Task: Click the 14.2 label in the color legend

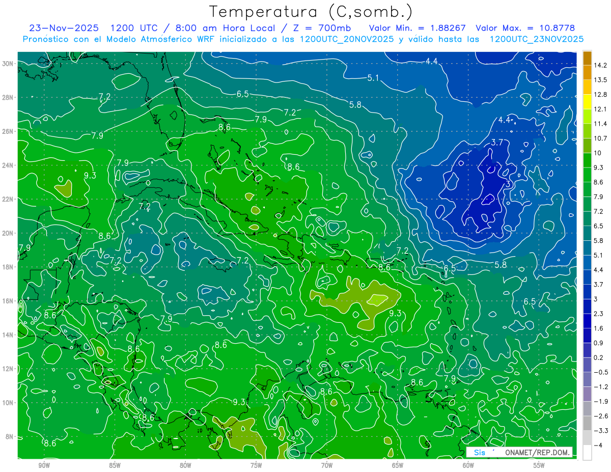Action: tap(600, 65)
